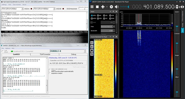Close the Source Baseband File Player panel
The image size is (185, 99).
pyautogui.click(x=116, y=37)
